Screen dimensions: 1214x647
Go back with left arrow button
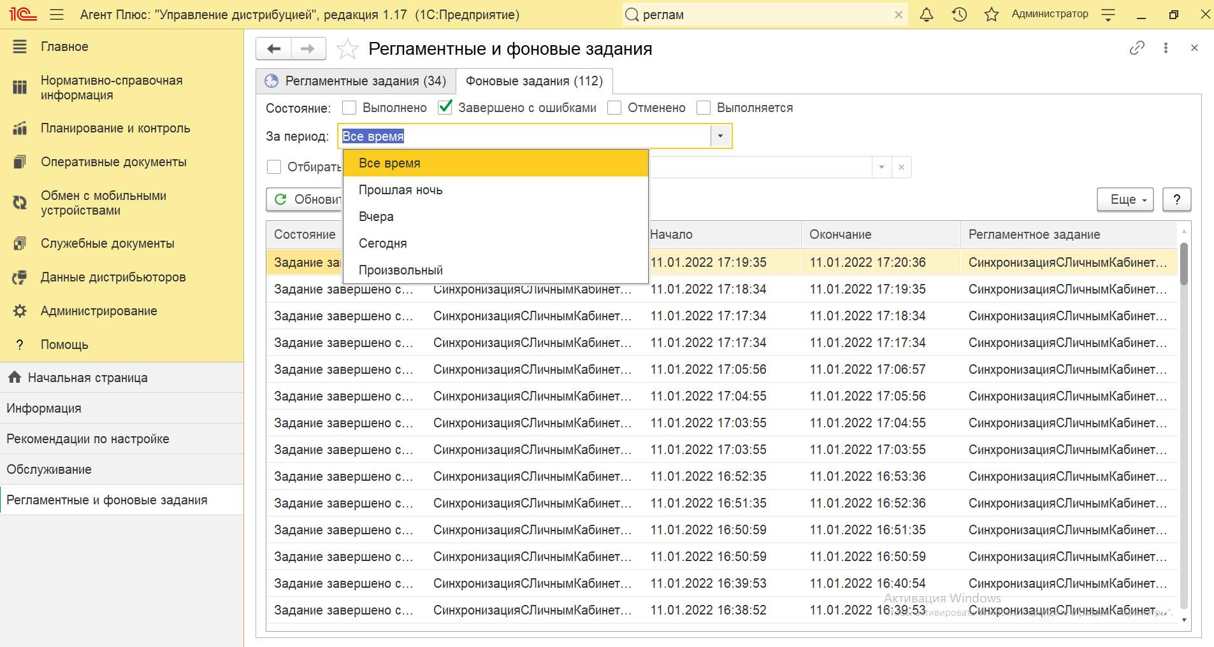point(274,48)
